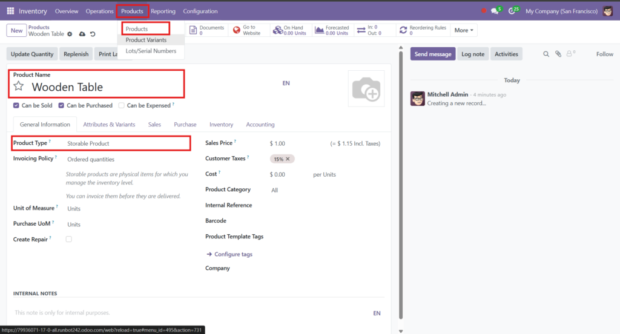The image size is (620, 334).
Task: Open Go to Website globe button
Action: pos(249,30)
